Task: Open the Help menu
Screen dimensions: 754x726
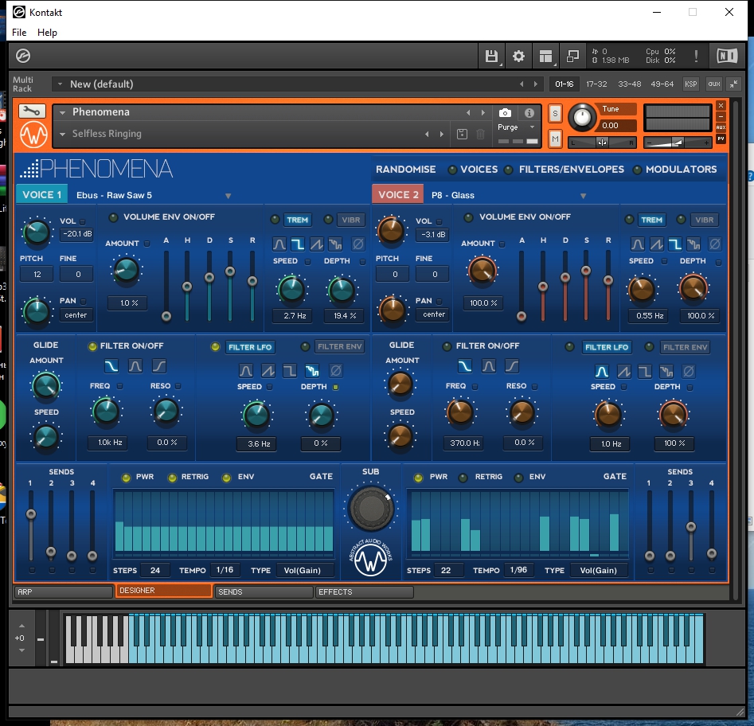Action: click(x=47, y=32)
